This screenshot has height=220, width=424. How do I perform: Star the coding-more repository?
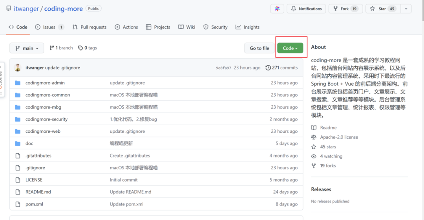383,9
